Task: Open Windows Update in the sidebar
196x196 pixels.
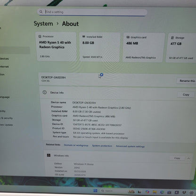Action: [x=6, y=125]
